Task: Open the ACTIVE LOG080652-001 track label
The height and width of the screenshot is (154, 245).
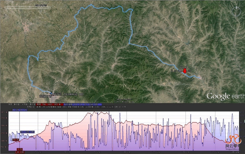Action: tap(68, 94)
